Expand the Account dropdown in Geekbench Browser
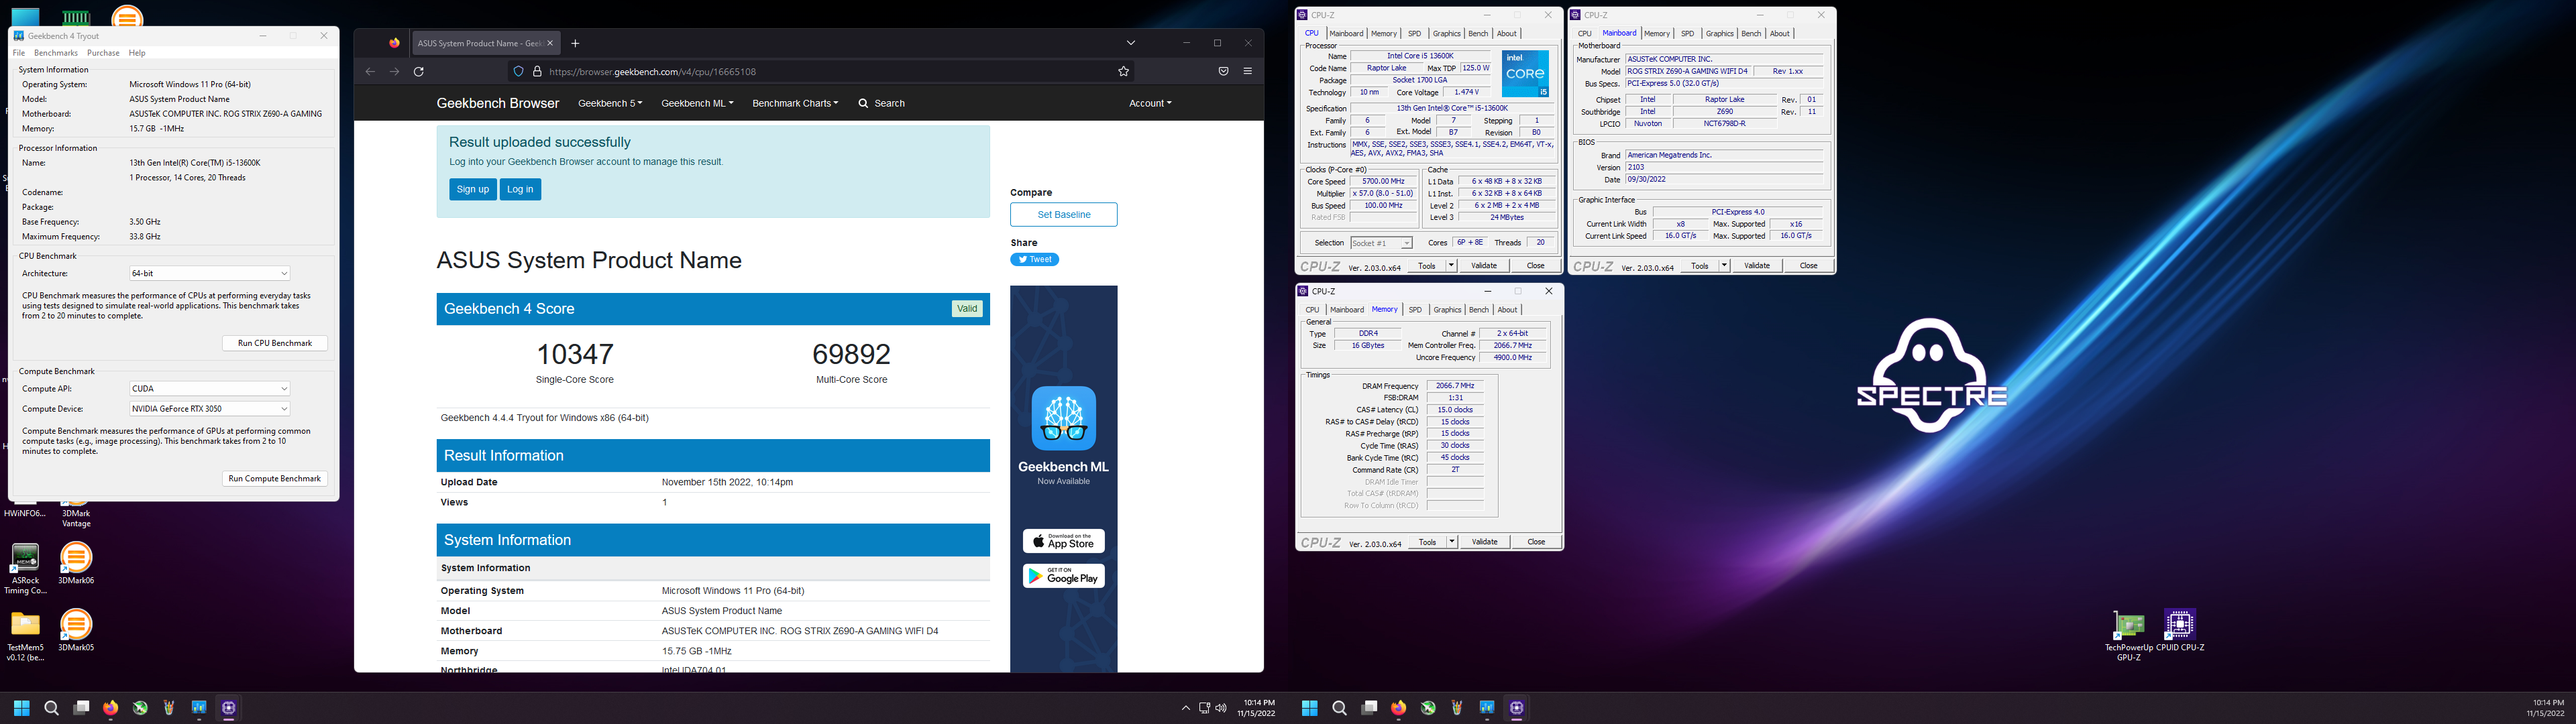This screenshot has height=724, width=2576. (1149, 103)
